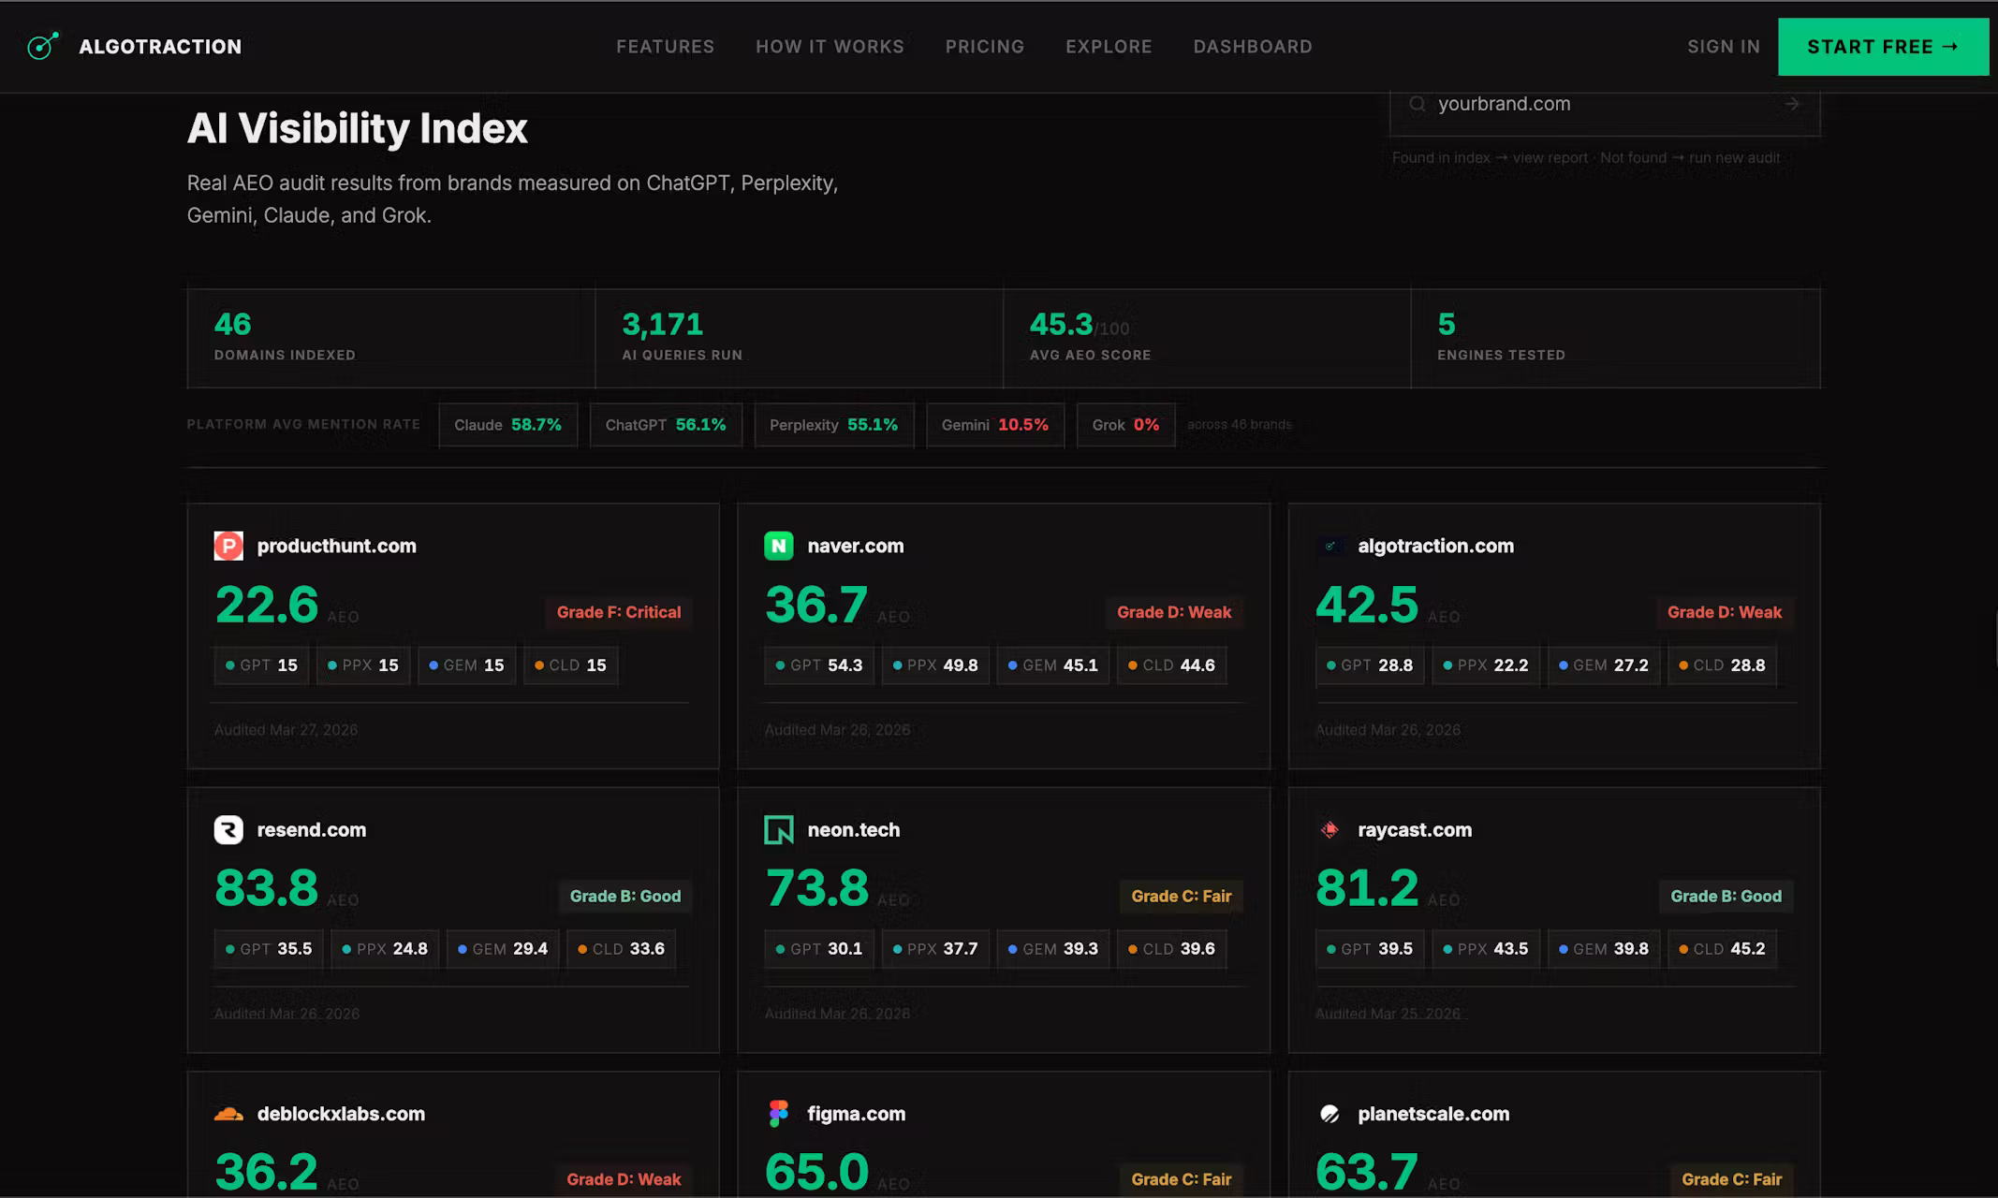This screenshot has height=1198, width=1998.
Task: Click the search magnifier icon
Action: tap(1418, 104)
